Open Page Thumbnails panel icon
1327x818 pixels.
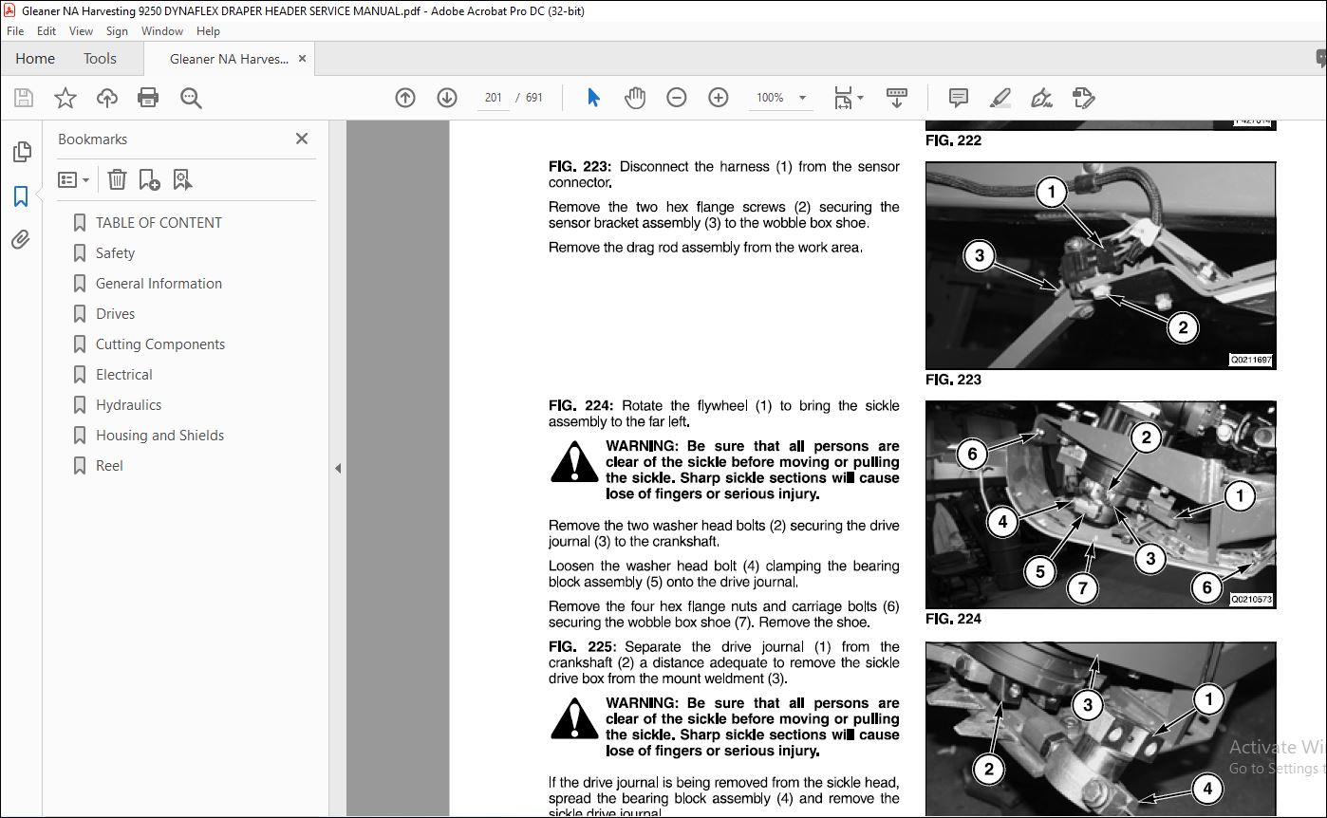click(x=21, y=152)
